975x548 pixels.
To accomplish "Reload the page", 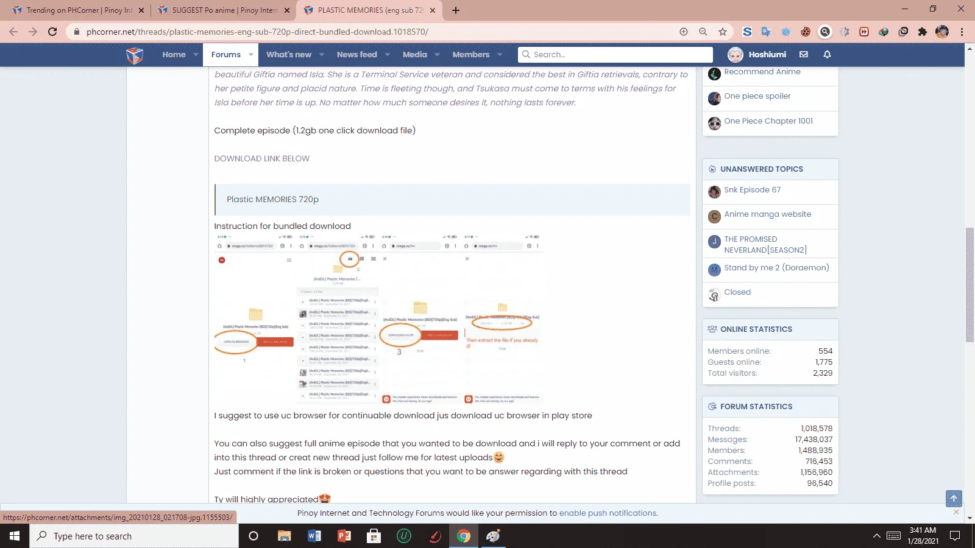I will [x=52, y=32].
